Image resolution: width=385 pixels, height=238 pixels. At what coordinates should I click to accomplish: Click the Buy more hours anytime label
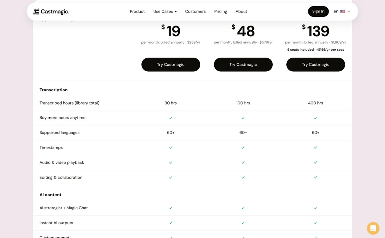pos(62,118)
